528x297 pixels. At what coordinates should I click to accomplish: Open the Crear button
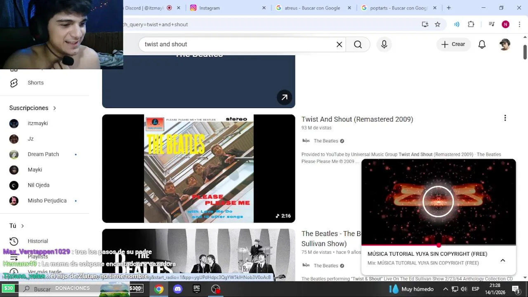point(453,44)
